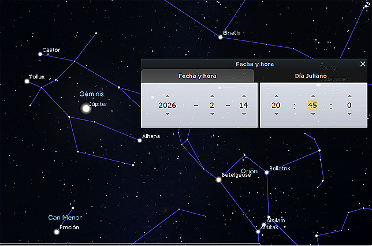This screenshot has width=372, height=246.
Task: Select the star Betelgeuse
Action: click(218, 180)
